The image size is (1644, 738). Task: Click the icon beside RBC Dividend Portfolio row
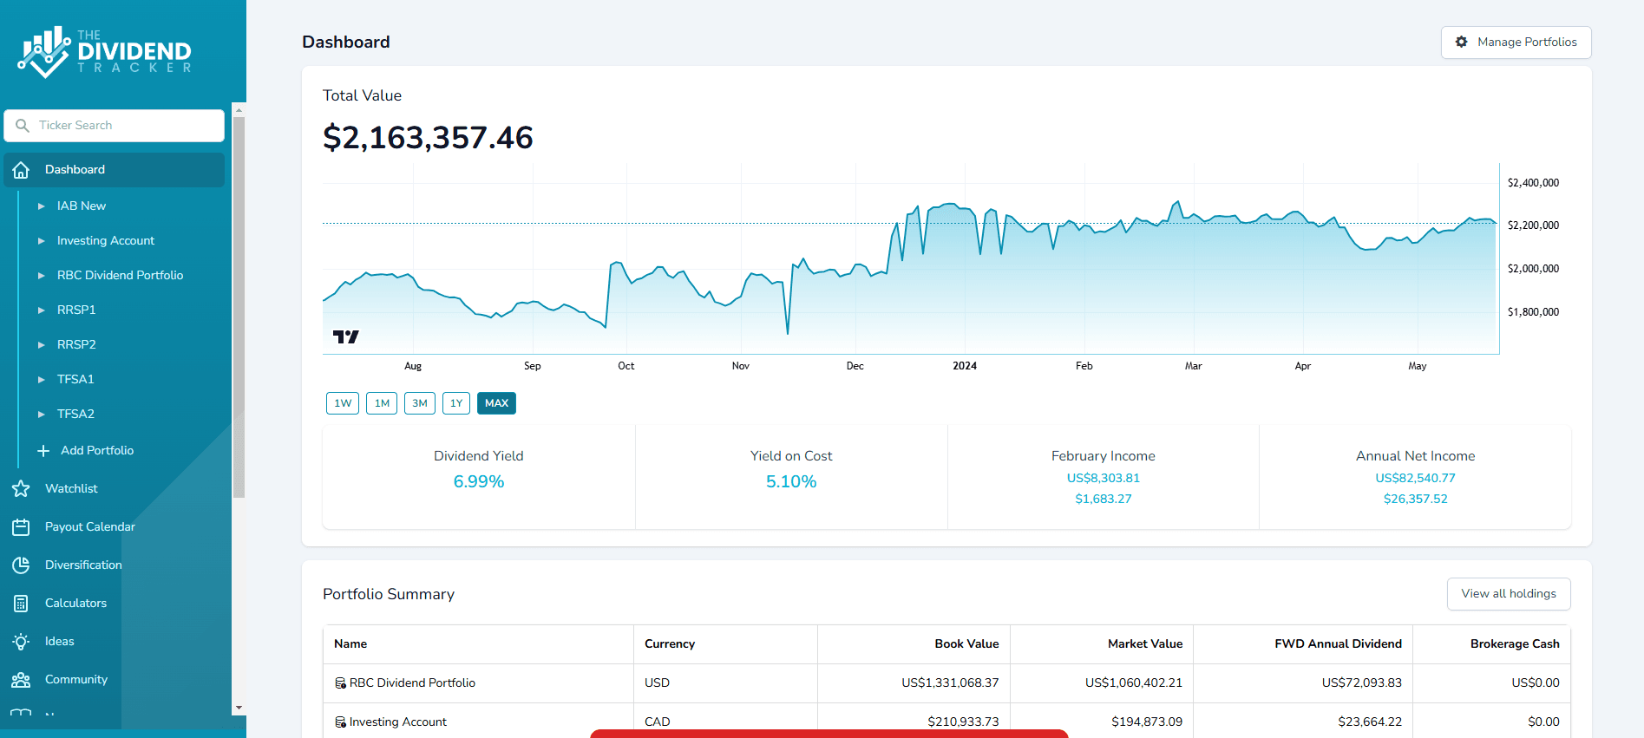[340, 683]
